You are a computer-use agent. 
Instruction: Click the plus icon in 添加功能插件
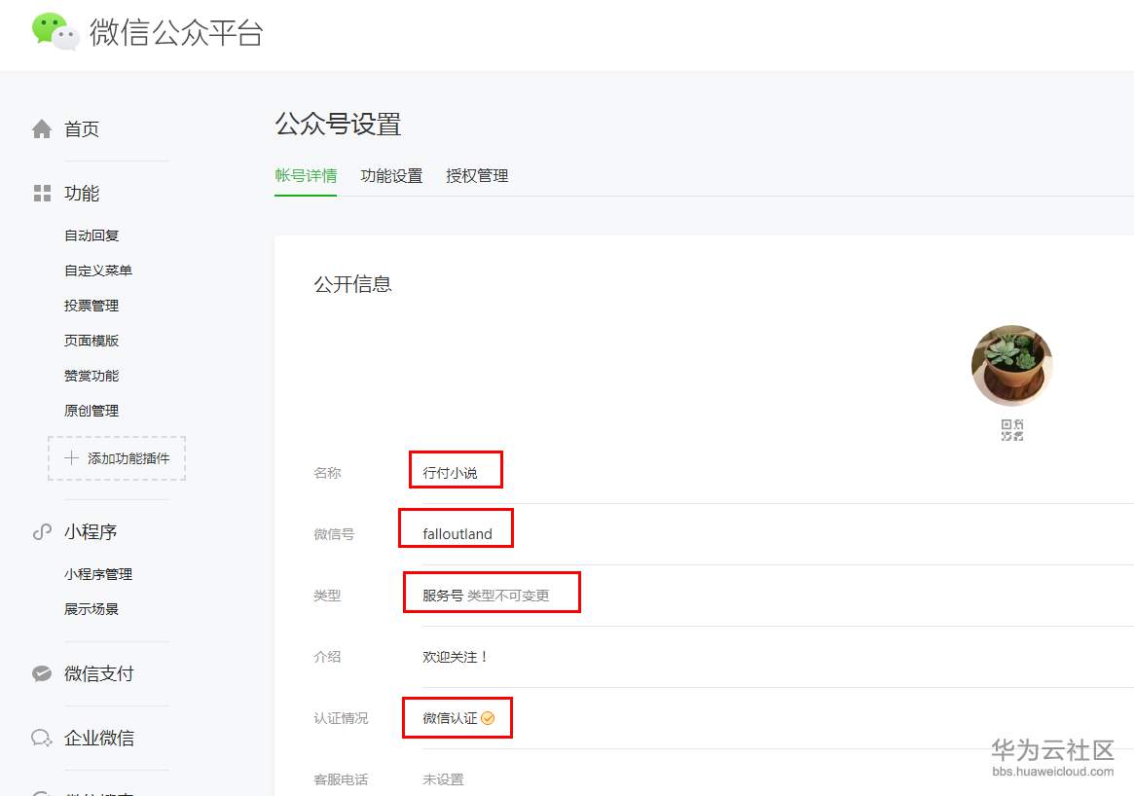click(x=72, y=457)
